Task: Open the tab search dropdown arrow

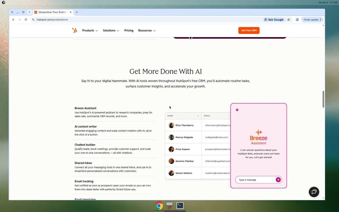Action: click(29, 12)
